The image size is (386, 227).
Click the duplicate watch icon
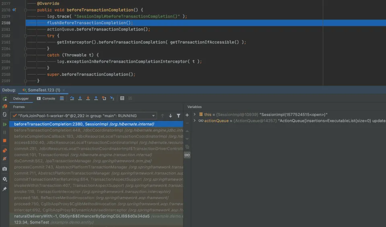(187, 147)
